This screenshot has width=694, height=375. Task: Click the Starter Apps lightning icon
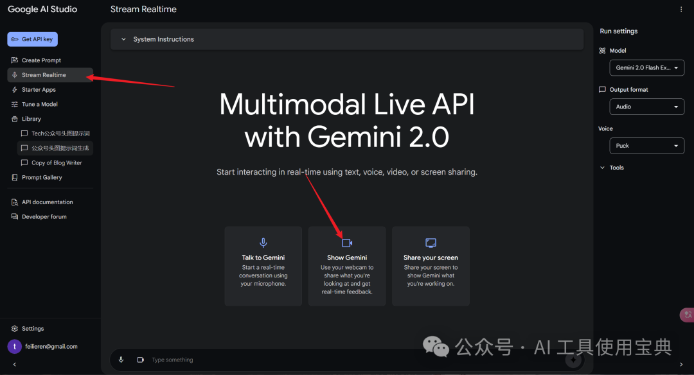tap(15, 89)
